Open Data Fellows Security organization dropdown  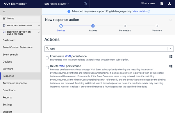tap(56, 4)
